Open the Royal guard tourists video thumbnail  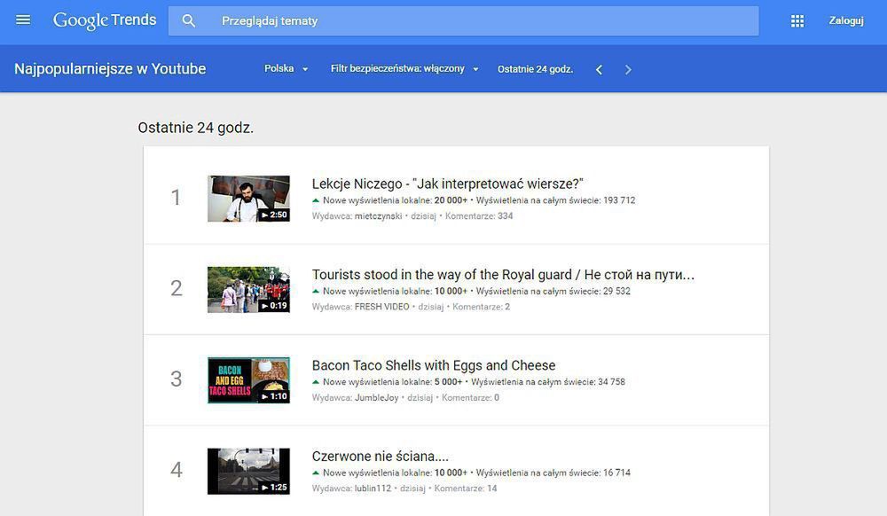pyautogui.click(x=248, y=290)
